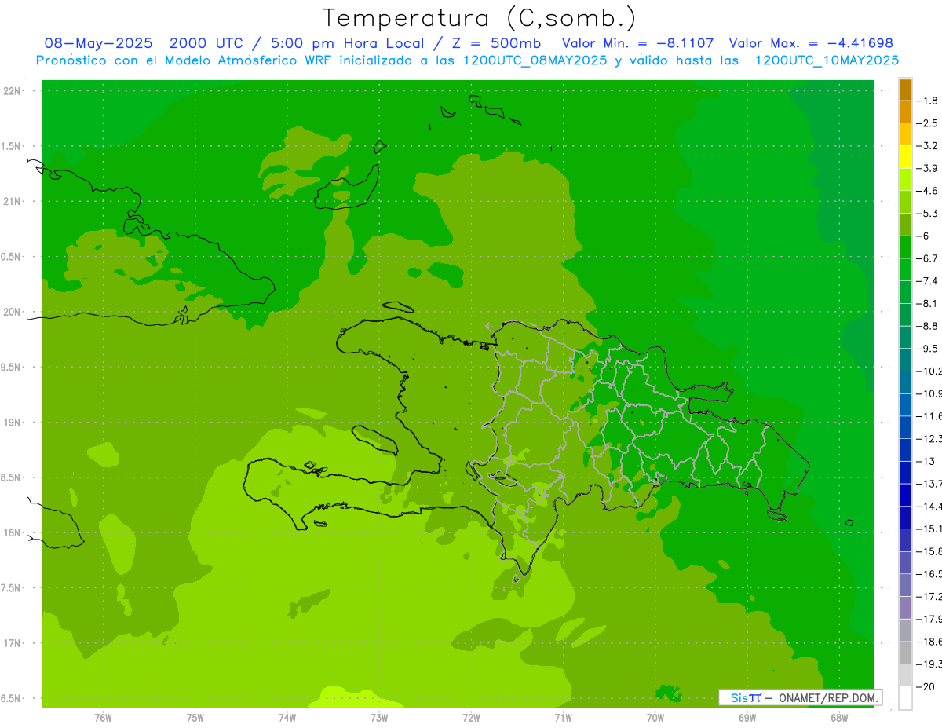Click the '-6.7' colorbar value
The image size is (942, 728).
[928, 258]
